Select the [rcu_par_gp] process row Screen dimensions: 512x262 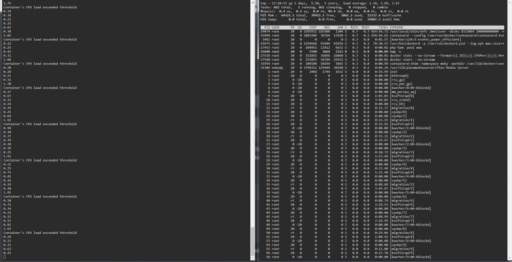[382, 84]
